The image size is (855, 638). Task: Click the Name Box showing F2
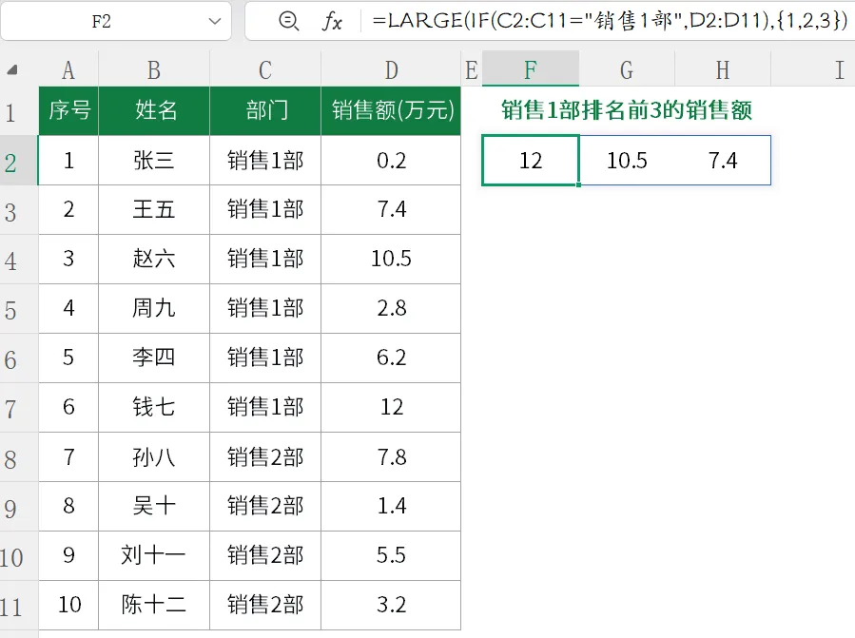pyautogui.click(x=102, y=21)
